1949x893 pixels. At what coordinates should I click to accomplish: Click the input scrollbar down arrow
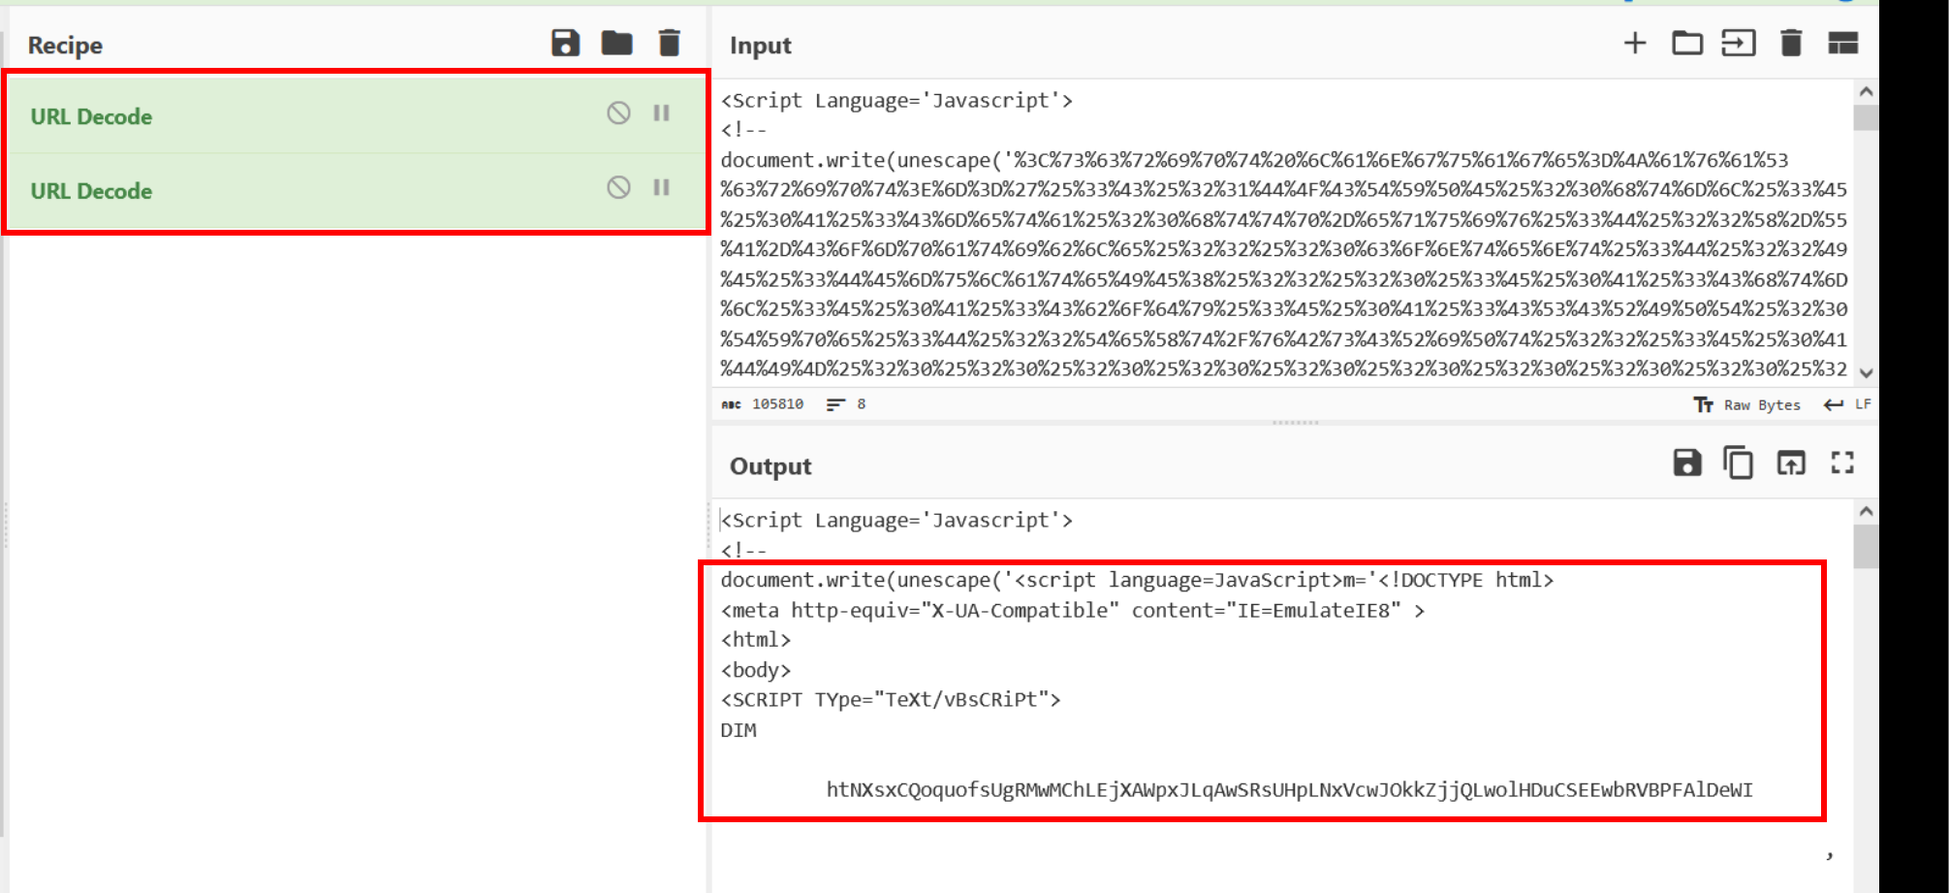pos(1867,373)
